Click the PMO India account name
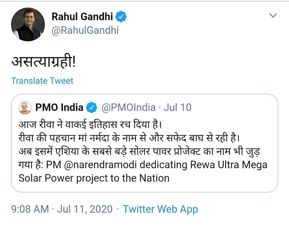 pyautogui.click(x=59, y=108)
